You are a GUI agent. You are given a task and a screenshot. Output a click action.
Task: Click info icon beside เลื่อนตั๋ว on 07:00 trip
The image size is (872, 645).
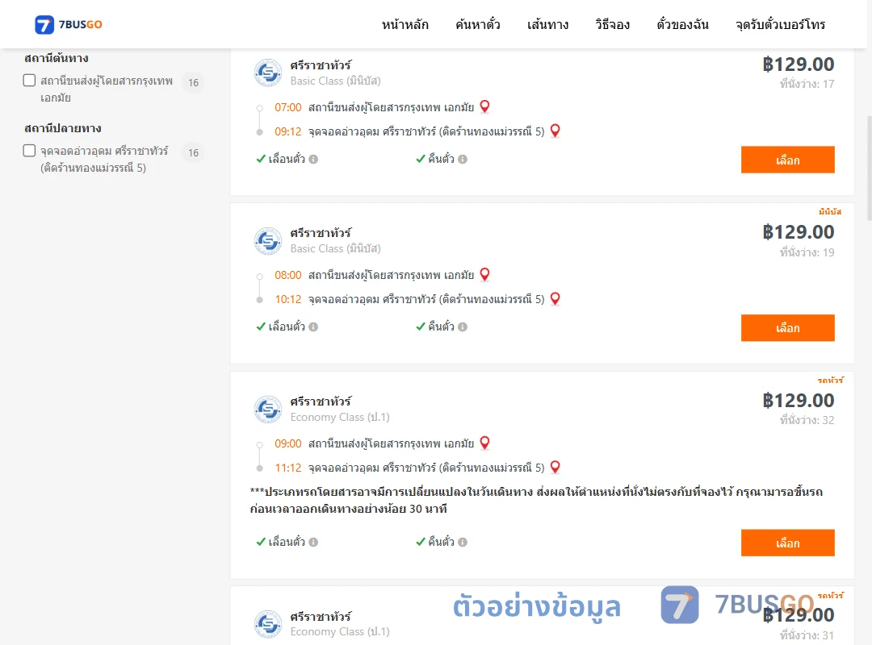[x=313, y=159]
